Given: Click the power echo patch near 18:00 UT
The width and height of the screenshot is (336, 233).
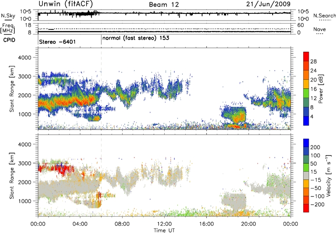Looking at the screenshot, I should [x=234, y=115].
